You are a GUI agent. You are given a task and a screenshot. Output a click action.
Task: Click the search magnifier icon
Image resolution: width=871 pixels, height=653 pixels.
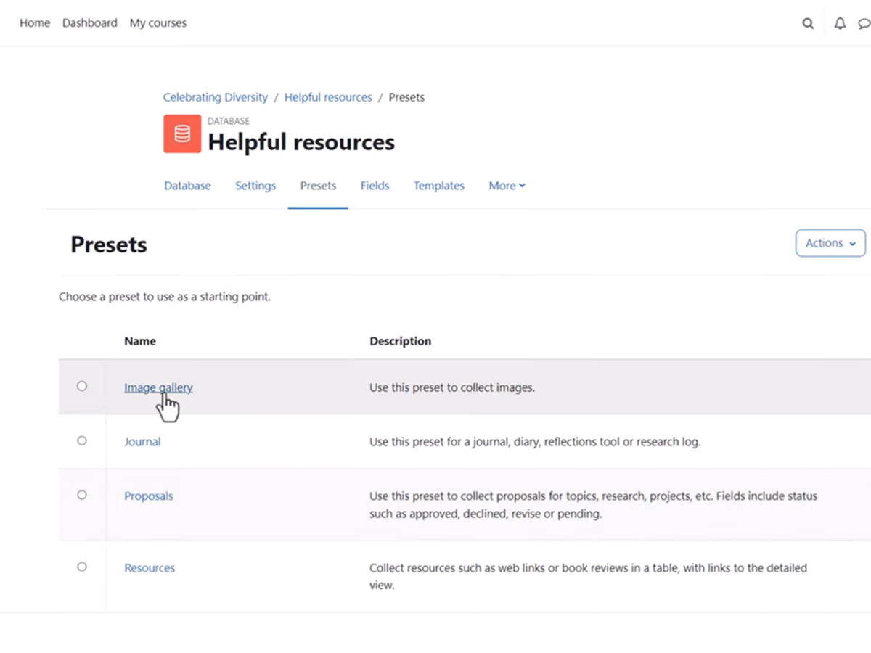click(808, 23)
